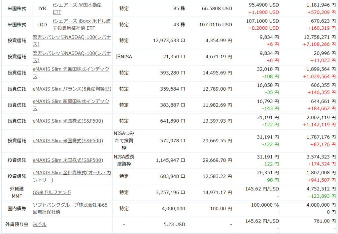Screen dimensions: 338x234
Task: Click the quantity "43 株"
Action: [179, 25]
